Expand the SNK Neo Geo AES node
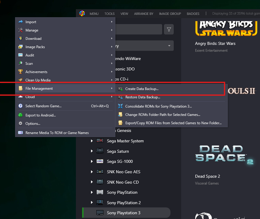 point(92,172)
